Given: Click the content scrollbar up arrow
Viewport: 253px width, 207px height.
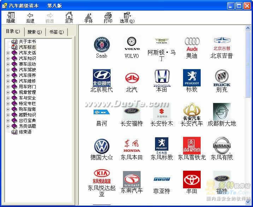Looking at the screenshot, I should pyautogui.click(x=248, y=29).
